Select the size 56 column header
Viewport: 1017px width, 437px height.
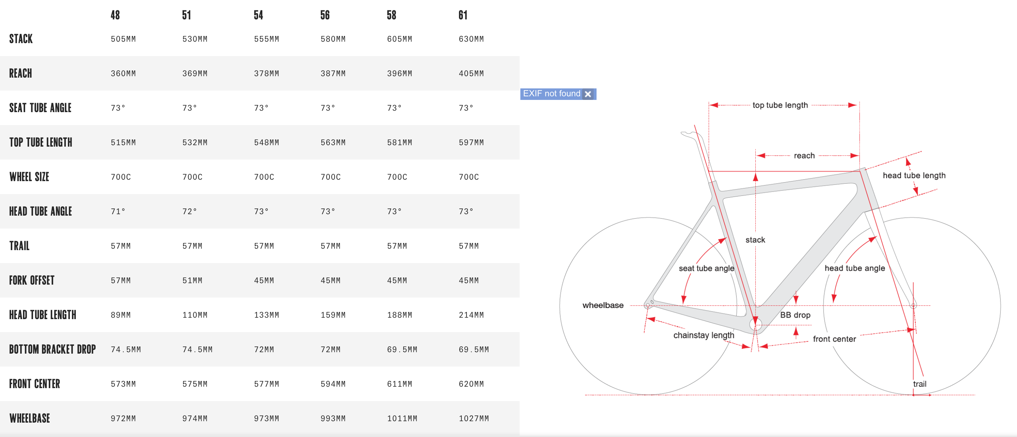click(325, 15)
